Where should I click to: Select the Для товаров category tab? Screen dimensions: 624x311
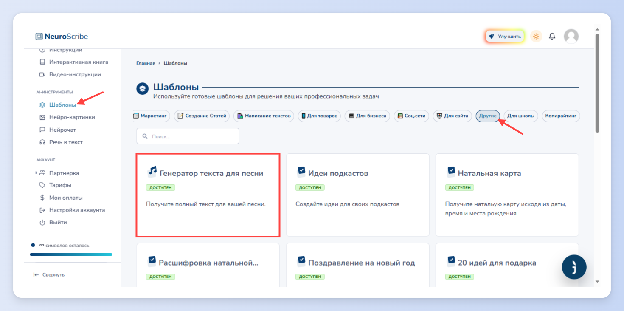point(319,116)
